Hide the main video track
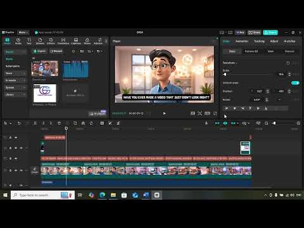 click(x=16, y=170)
